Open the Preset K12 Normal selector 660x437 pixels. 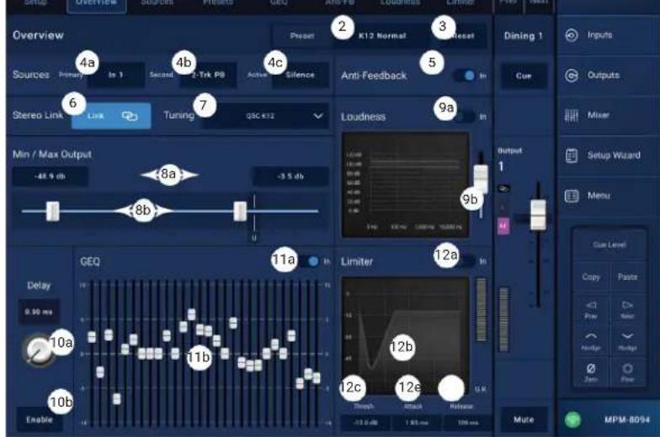point(382,36)
